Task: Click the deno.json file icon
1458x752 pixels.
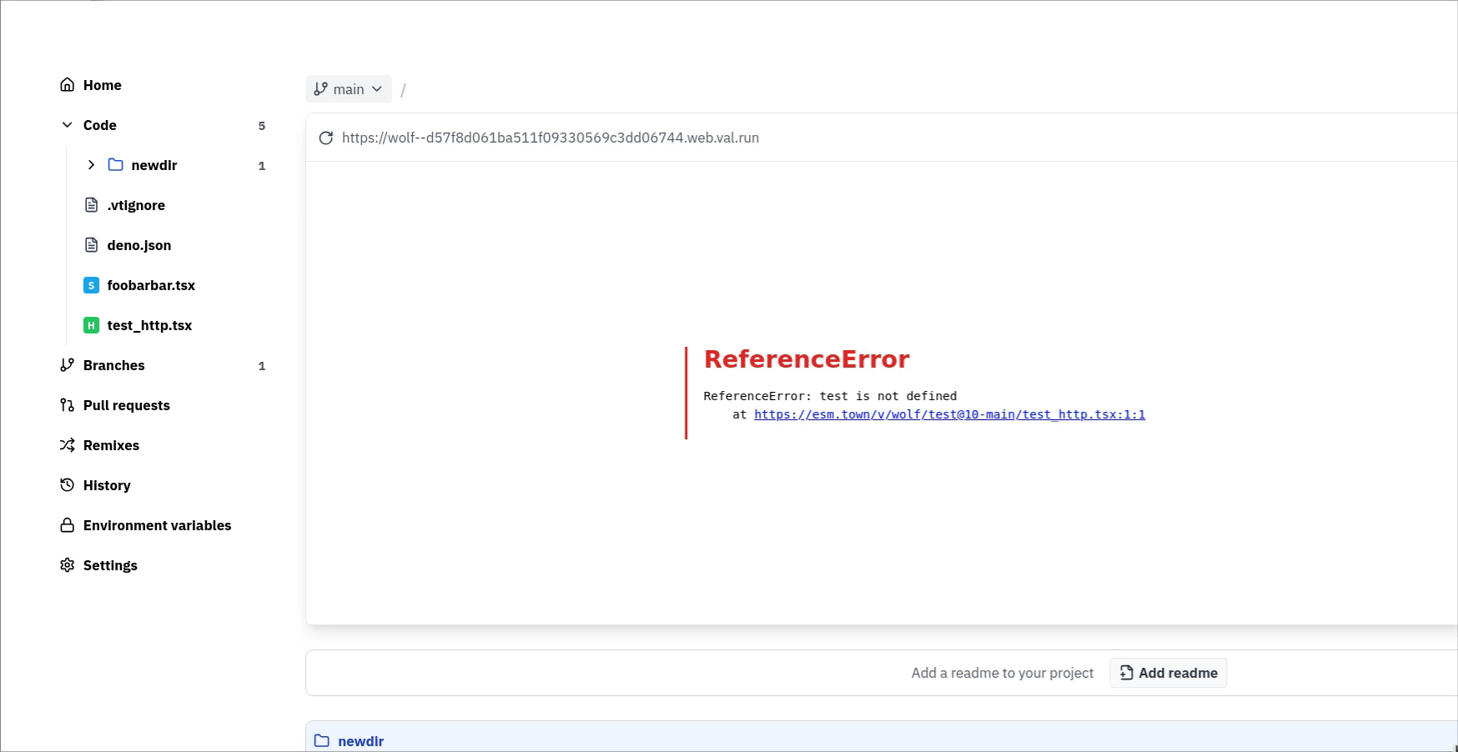Action: (92, 245)
